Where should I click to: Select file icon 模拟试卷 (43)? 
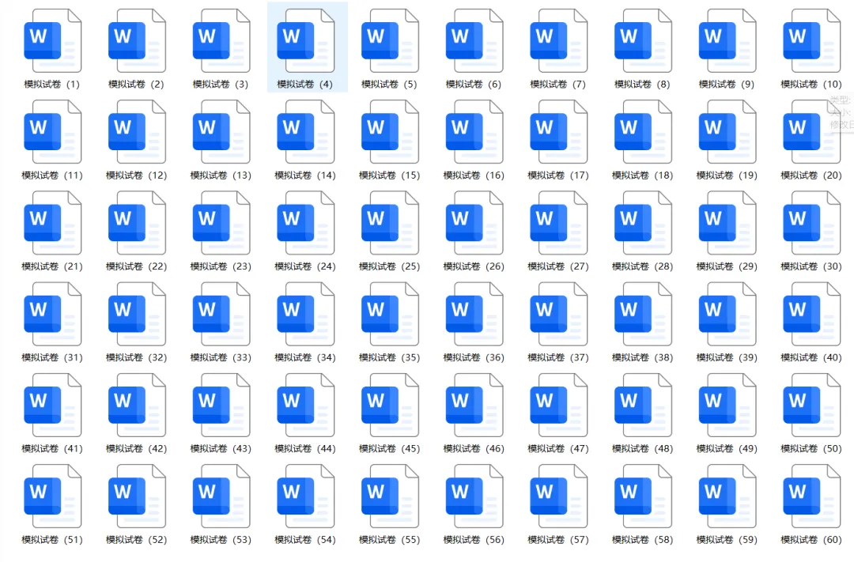point(221,405)
